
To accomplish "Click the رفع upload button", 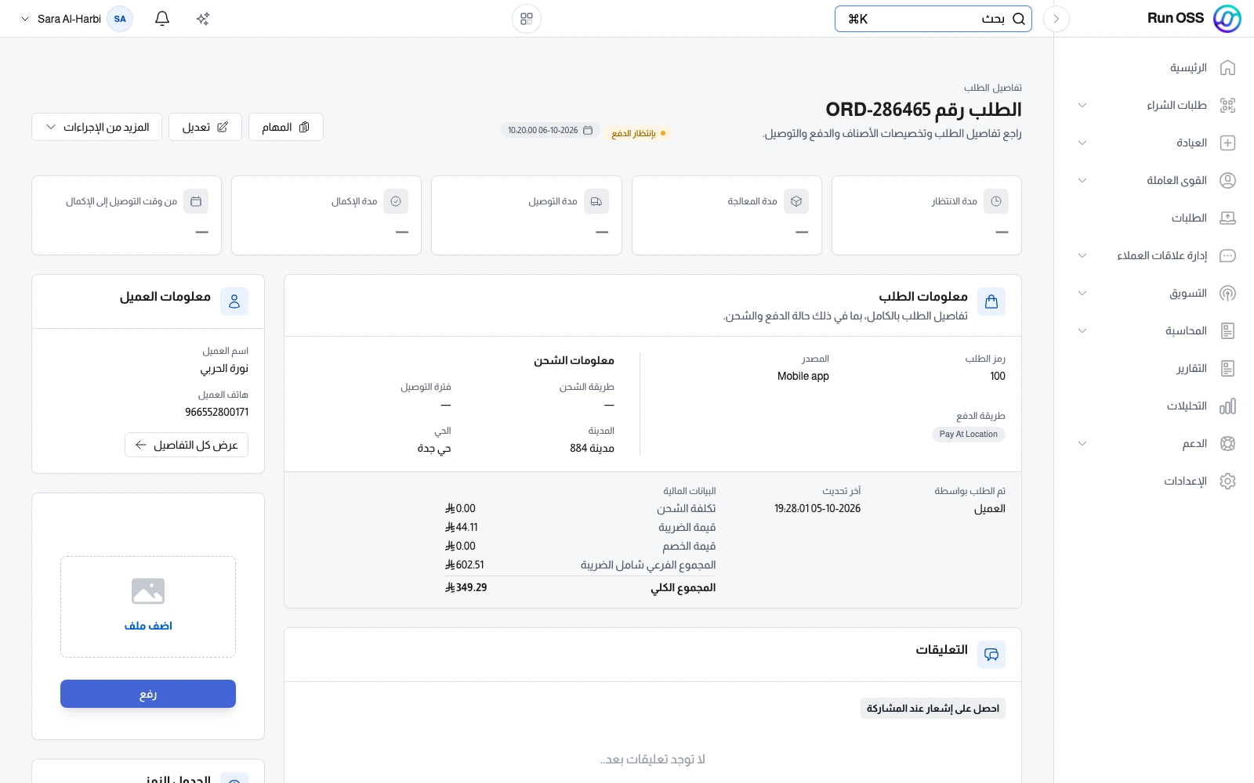I will tap(148, 694).
